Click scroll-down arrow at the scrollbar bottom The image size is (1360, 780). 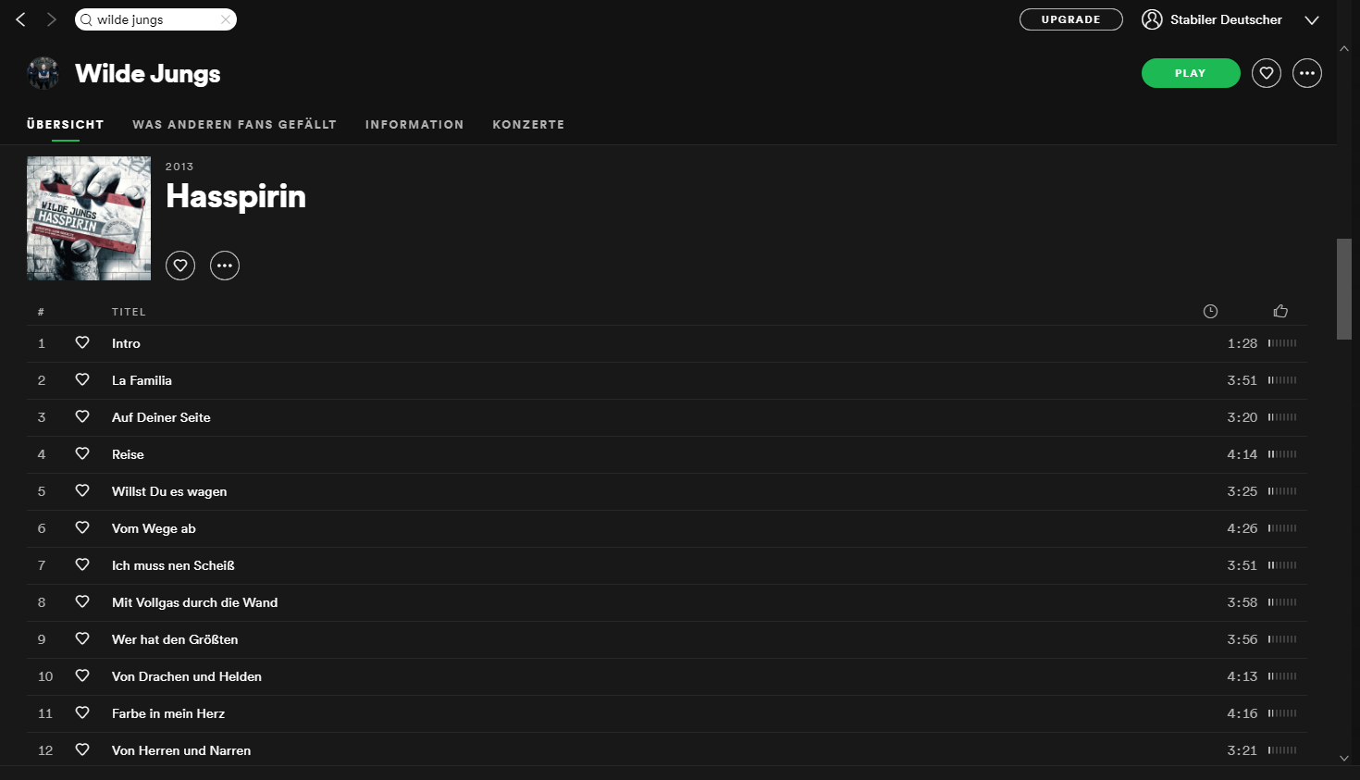tap(1344, 759)
